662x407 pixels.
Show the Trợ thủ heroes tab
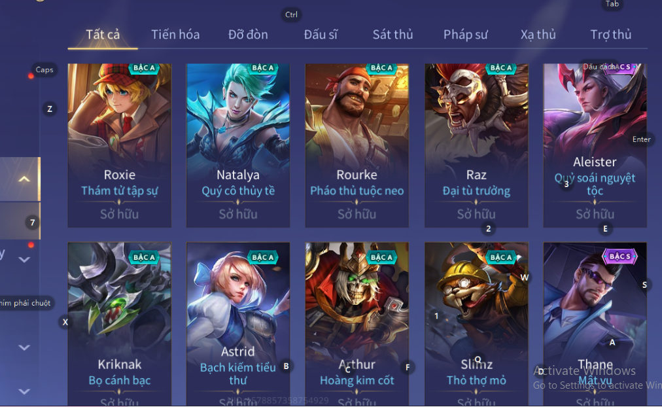610,34
